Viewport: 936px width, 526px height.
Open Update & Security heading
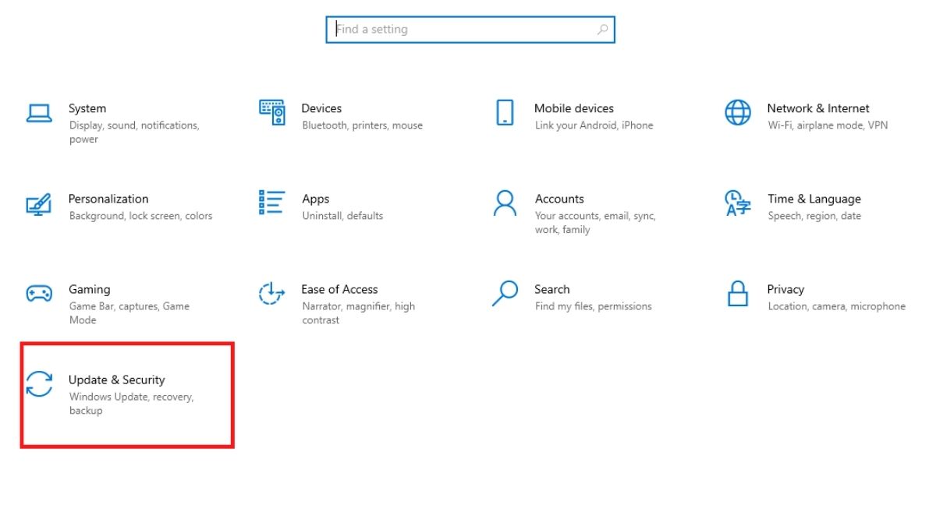[117, 380]
